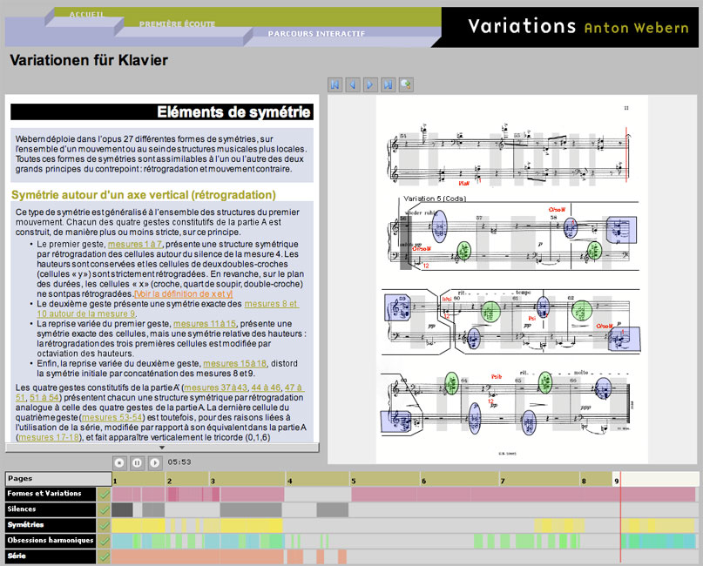Go to the previous score page
703x566 pixels.
click(353, 84)
